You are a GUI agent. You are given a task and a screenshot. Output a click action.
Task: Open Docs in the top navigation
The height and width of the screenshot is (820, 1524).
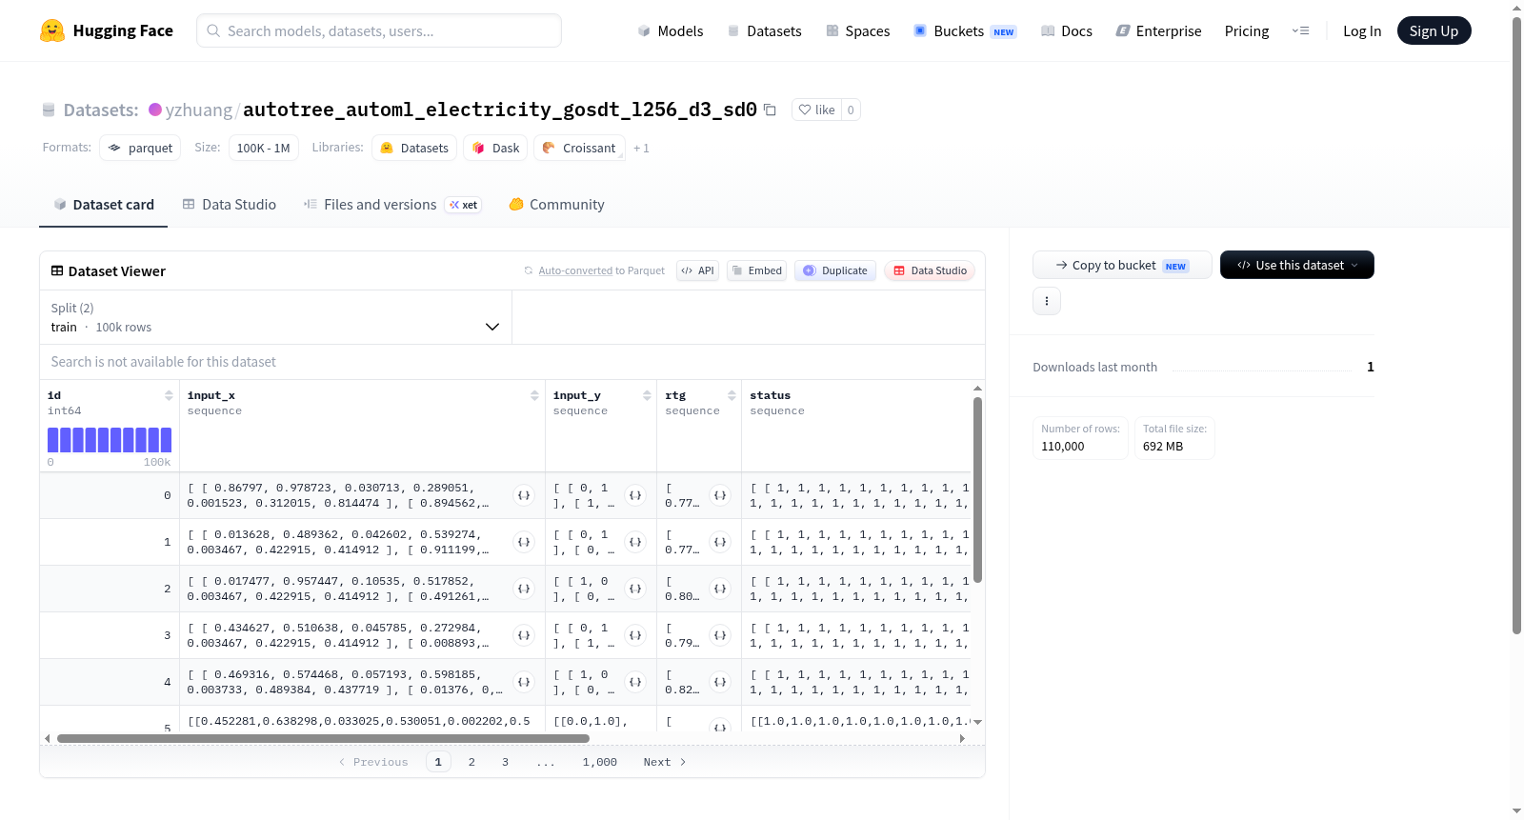click(x=1067, y=31)
